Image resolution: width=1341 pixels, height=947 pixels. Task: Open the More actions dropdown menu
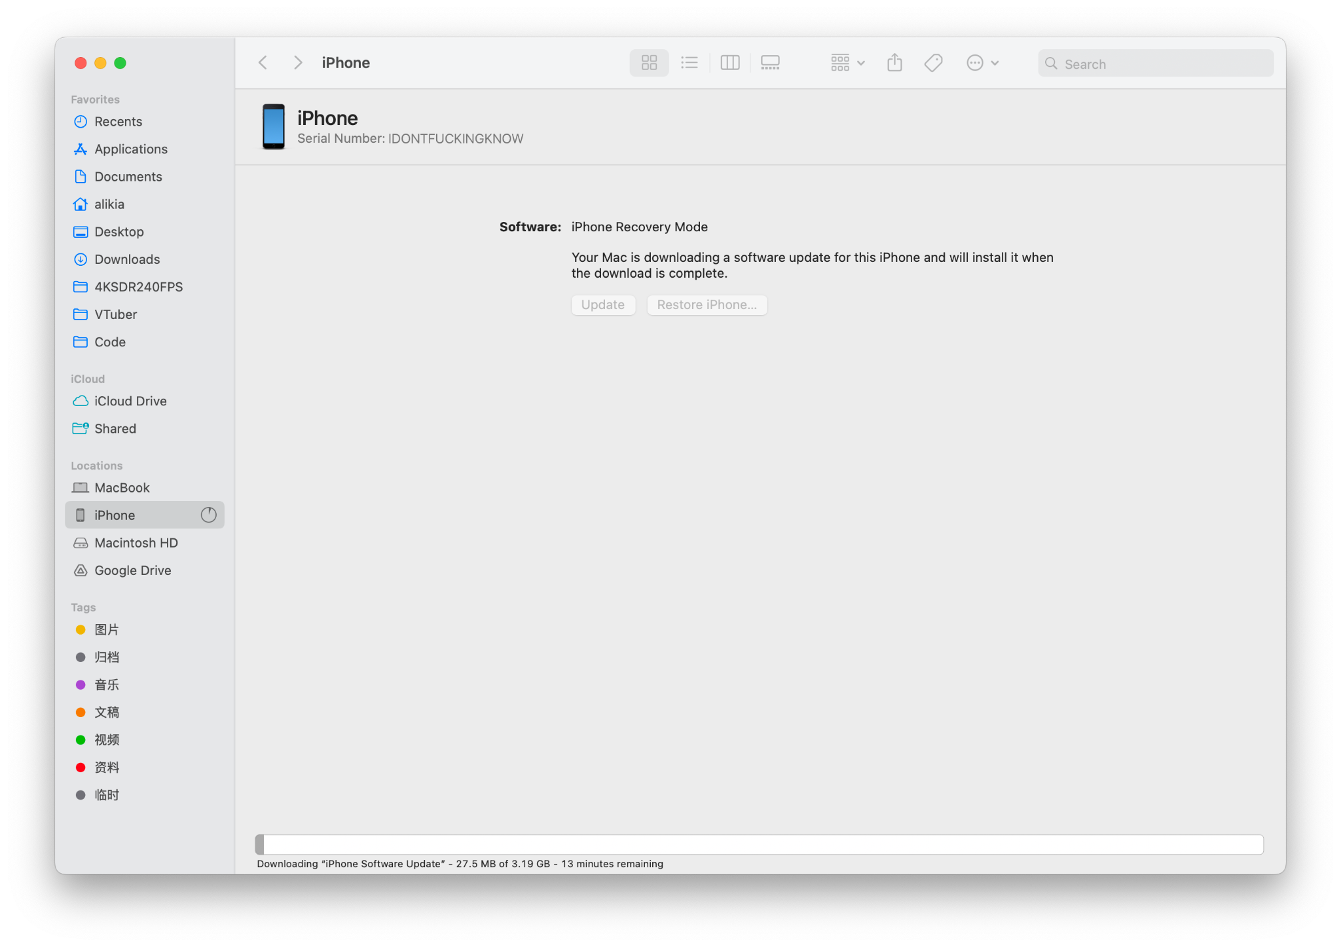[x=982, y=62]
